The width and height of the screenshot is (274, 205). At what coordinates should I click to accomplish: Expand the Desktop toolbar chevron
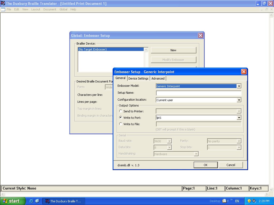pyautogui.click(x=231, y=200)
